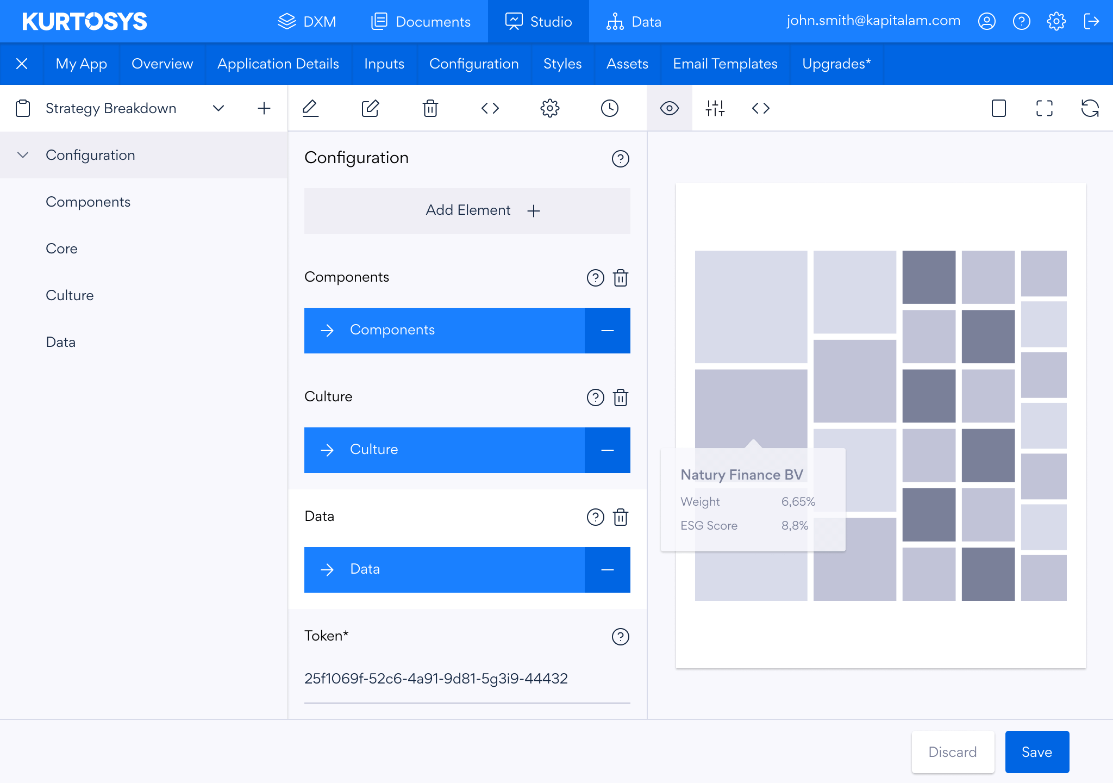
Task: Open help for the Token field
Action: (x=620, y=637)
